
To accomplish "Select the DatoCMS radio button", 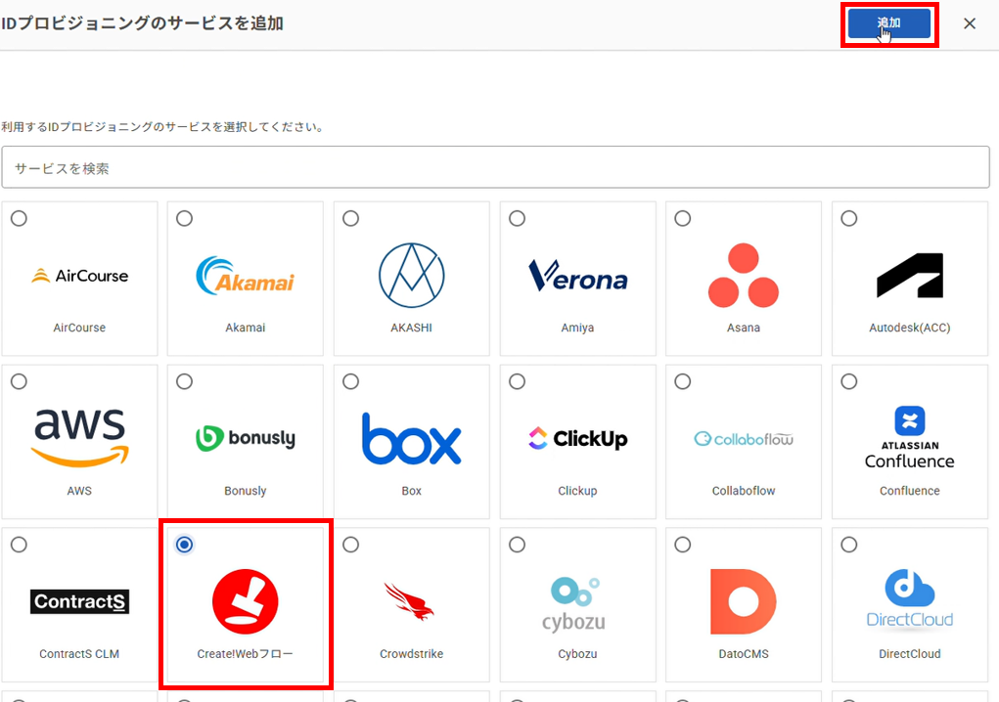I will click(682, 545).
